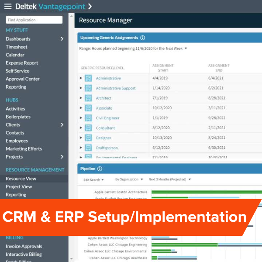The image size is (262, 262).
Task: Open the Next Week range dropdown
Action: tap(176, 48)
